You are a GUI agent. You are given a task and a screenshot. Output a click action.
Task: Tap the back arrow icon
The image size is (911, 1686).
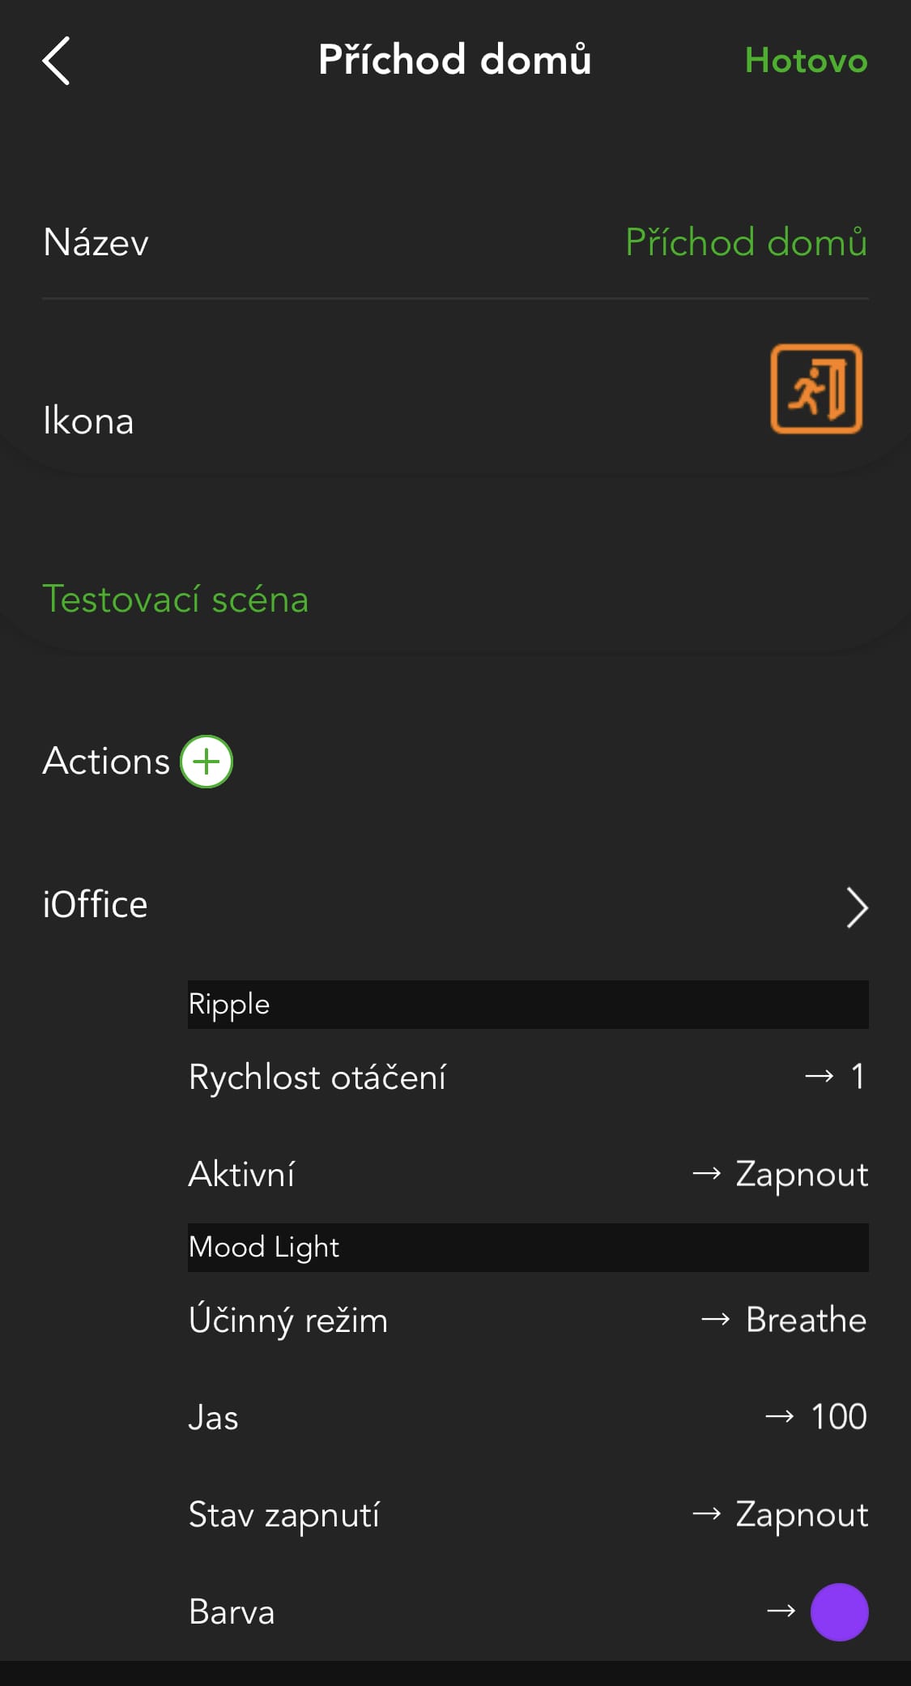click(56, 61)
